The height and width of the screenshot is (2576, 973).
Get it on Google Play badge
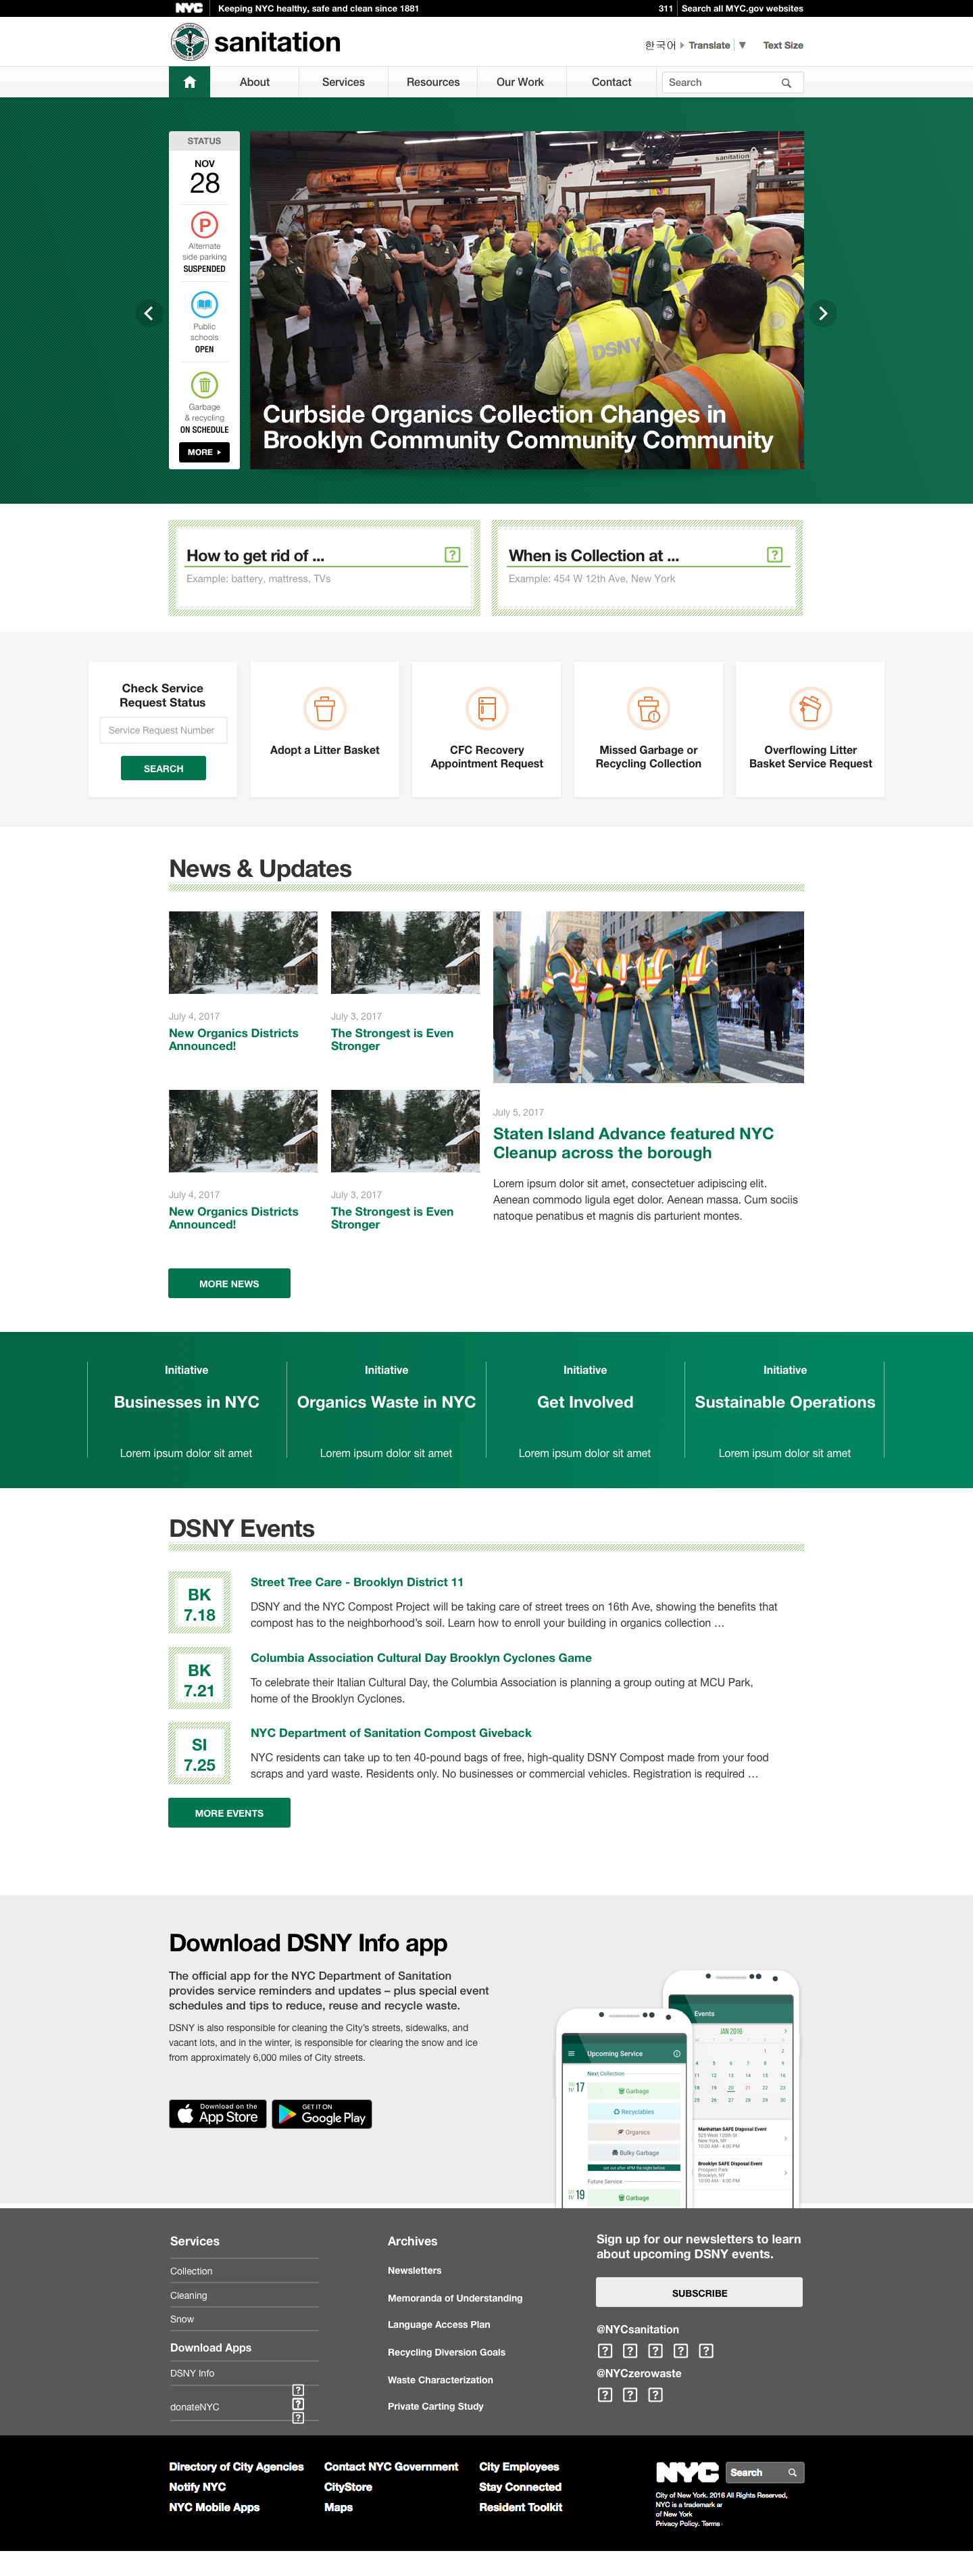(322, 2114)
